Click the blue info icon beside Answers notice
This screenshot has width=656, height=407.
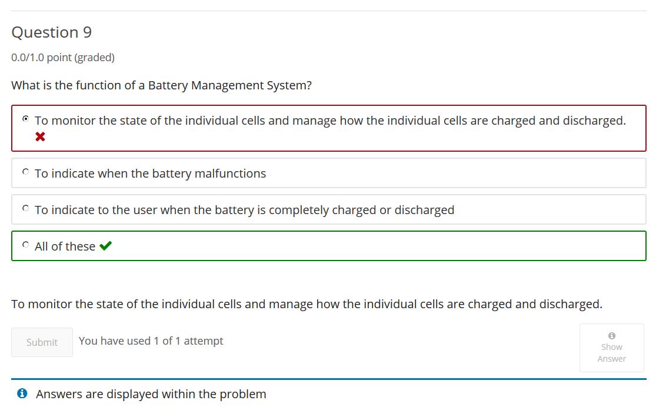(22, 393)
